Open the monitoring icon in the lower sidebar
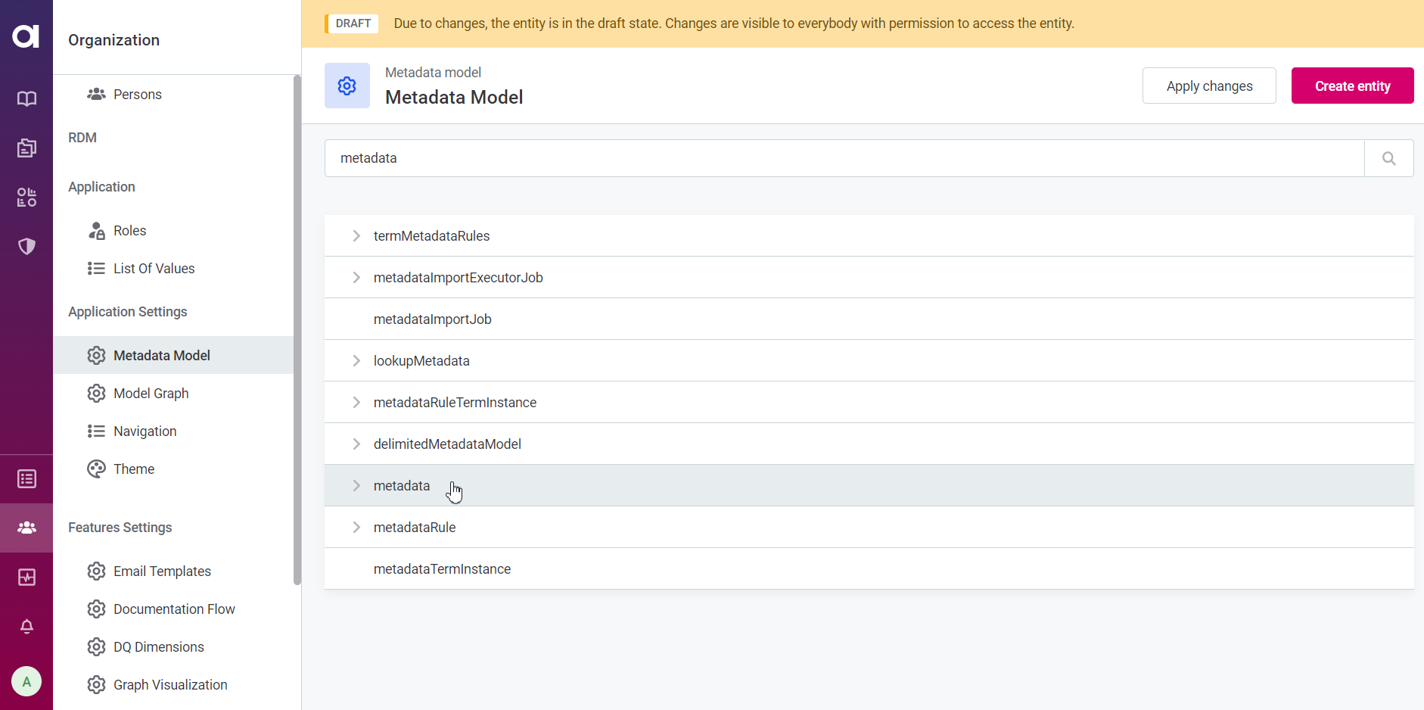1424x710 pixels. (26, 577)
